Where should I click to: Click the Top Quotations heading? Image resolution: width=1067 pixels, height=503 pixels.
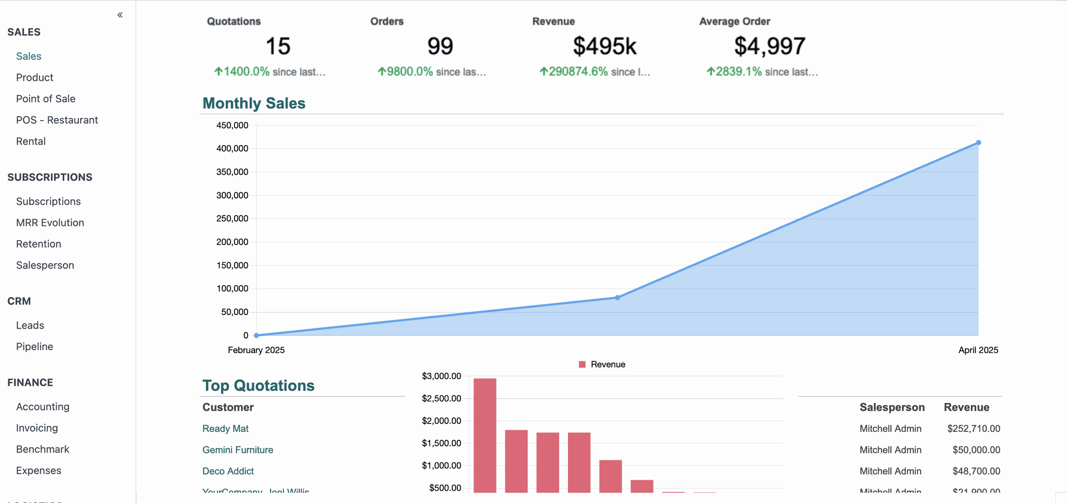(x=258, y=386)
